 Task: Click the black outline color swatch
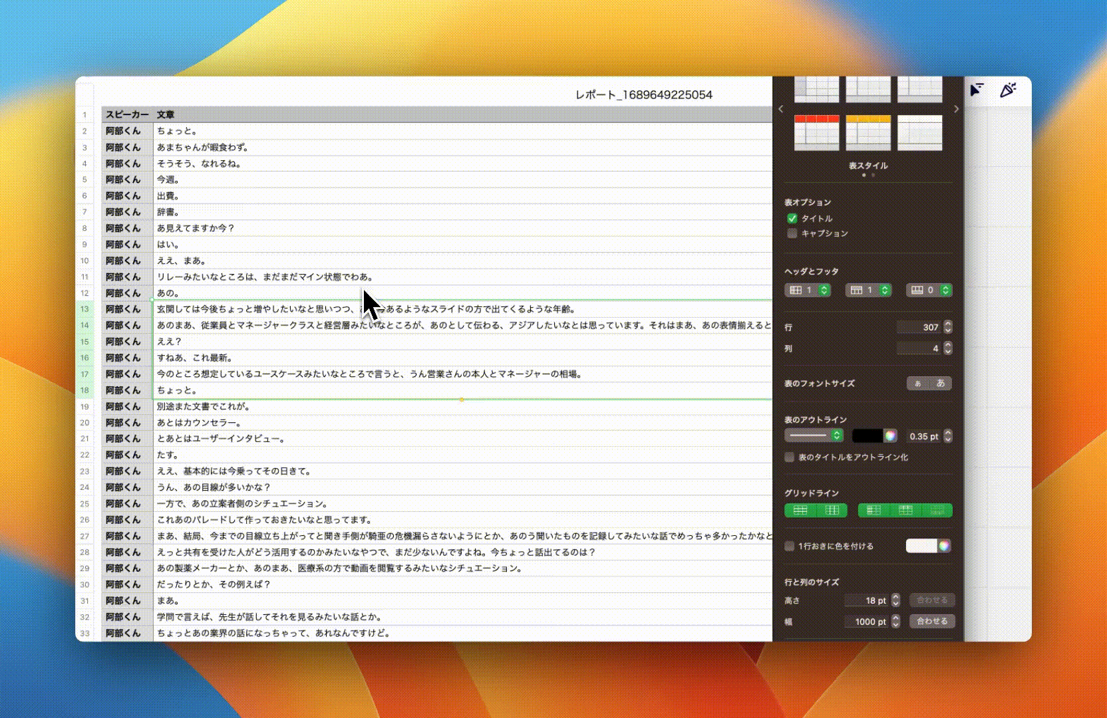[x=867, y=436]
